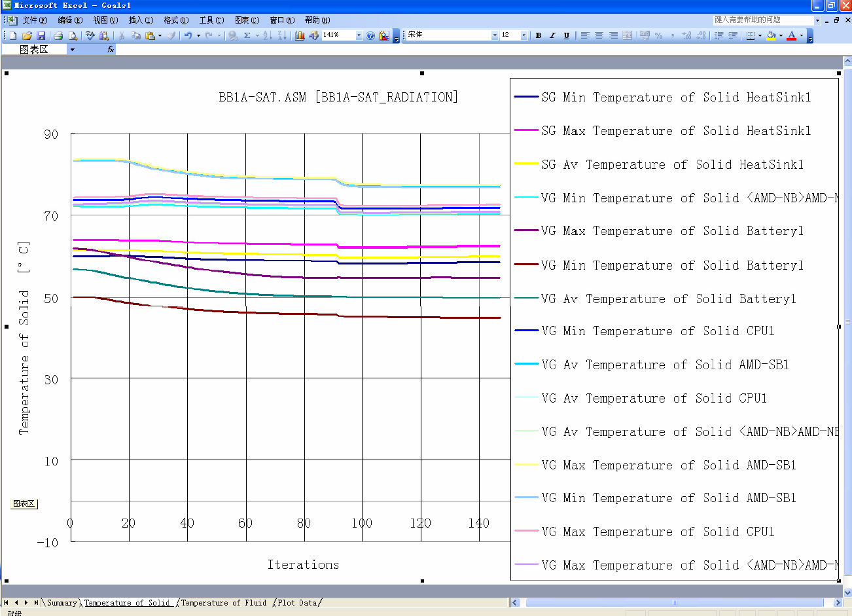Expand the help search box dropdown arrow
The height and width of the screenshot is (616, 852).
[817, 20]
